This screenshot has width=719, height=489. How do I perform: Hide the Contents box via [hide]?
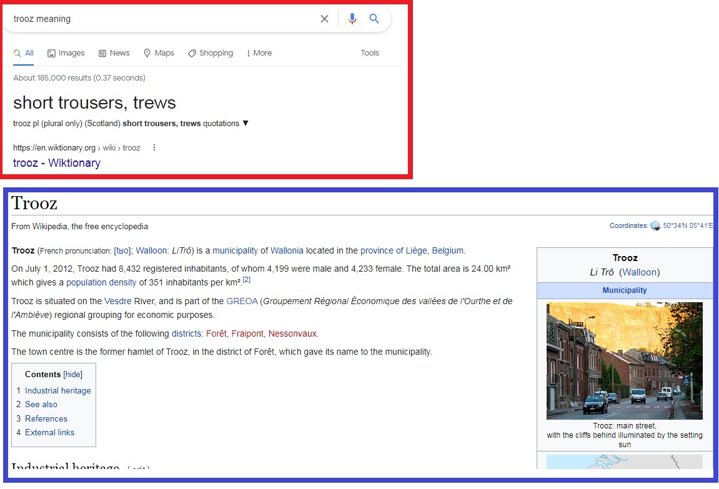[73, 375]
